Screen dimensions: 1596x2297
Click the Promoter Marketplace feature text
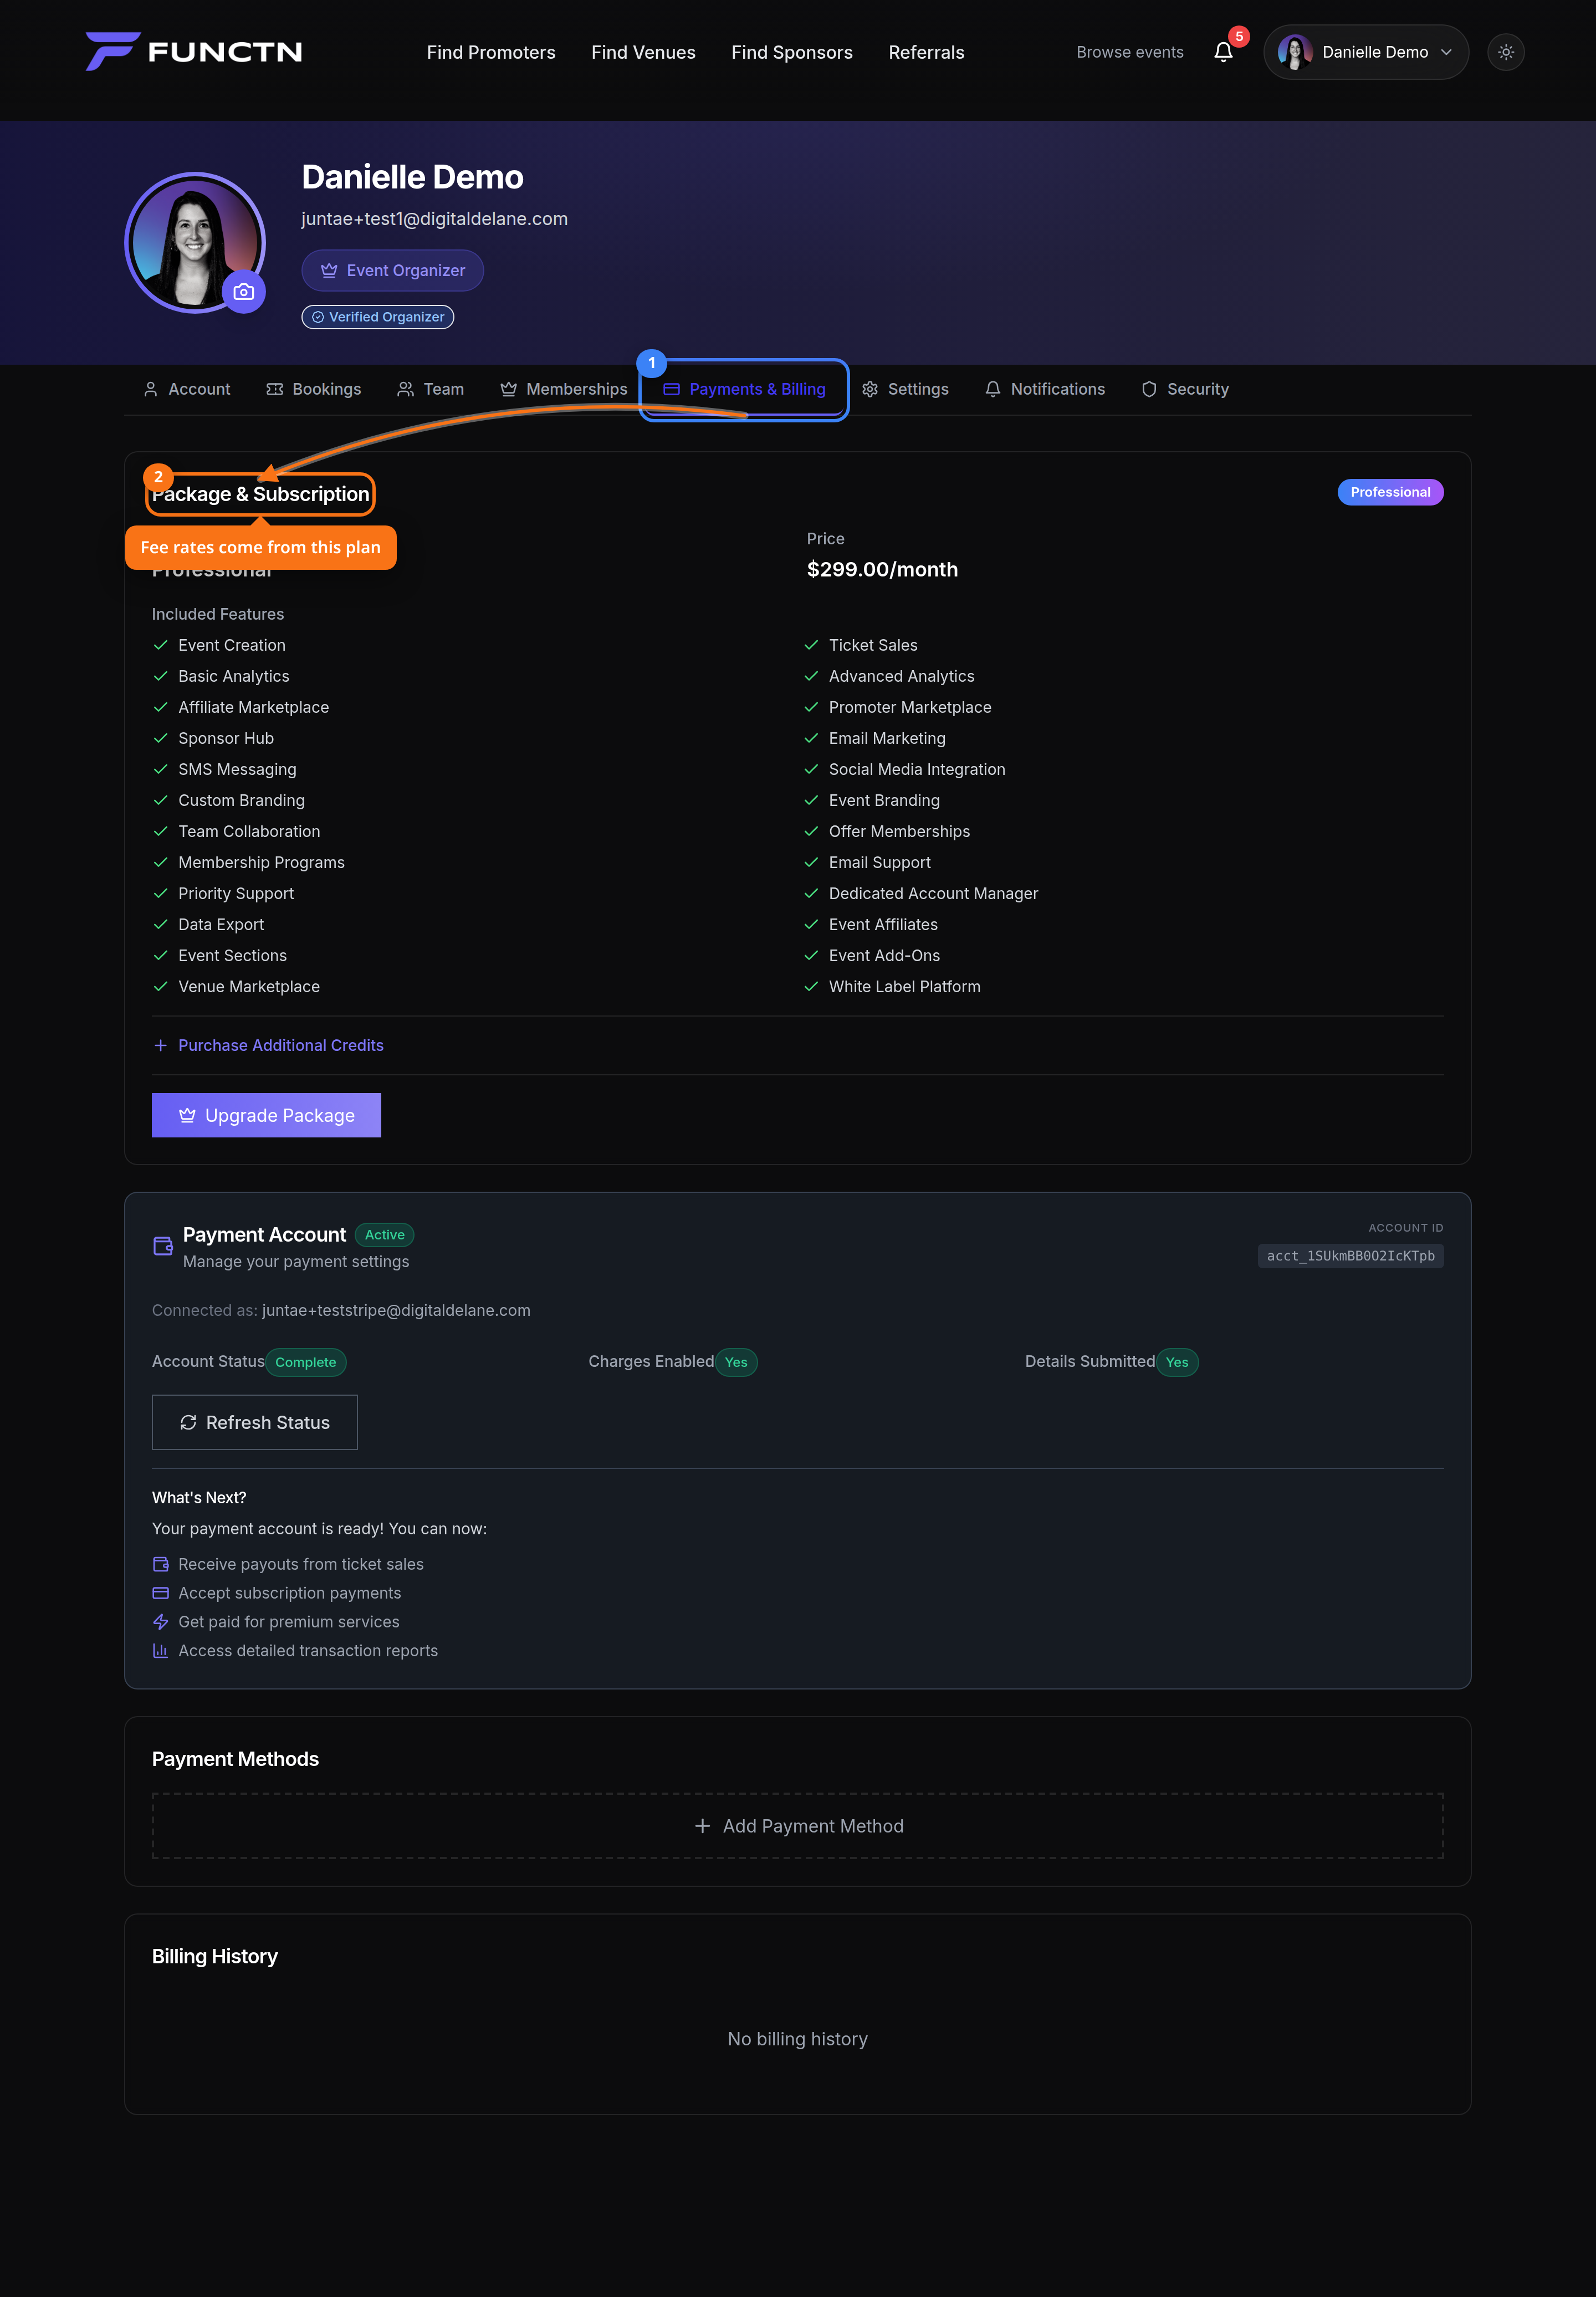click(x=910, y=707)
